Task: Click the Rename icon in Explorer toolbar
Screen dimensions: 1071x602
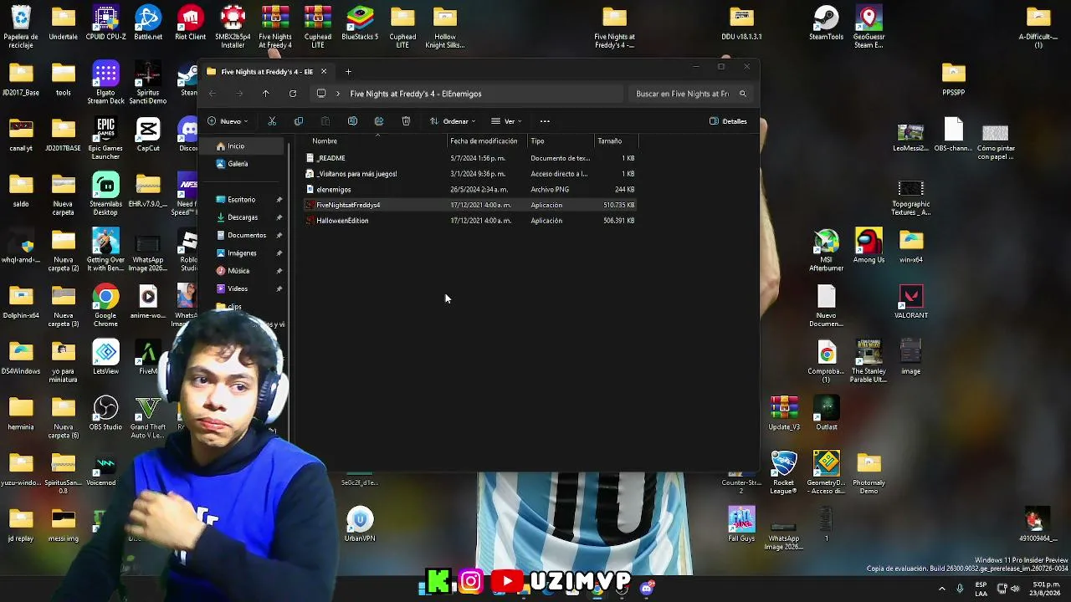Action: coord(352,121)
